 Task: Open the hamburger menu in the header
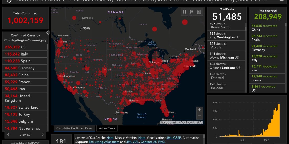point(281,1)
